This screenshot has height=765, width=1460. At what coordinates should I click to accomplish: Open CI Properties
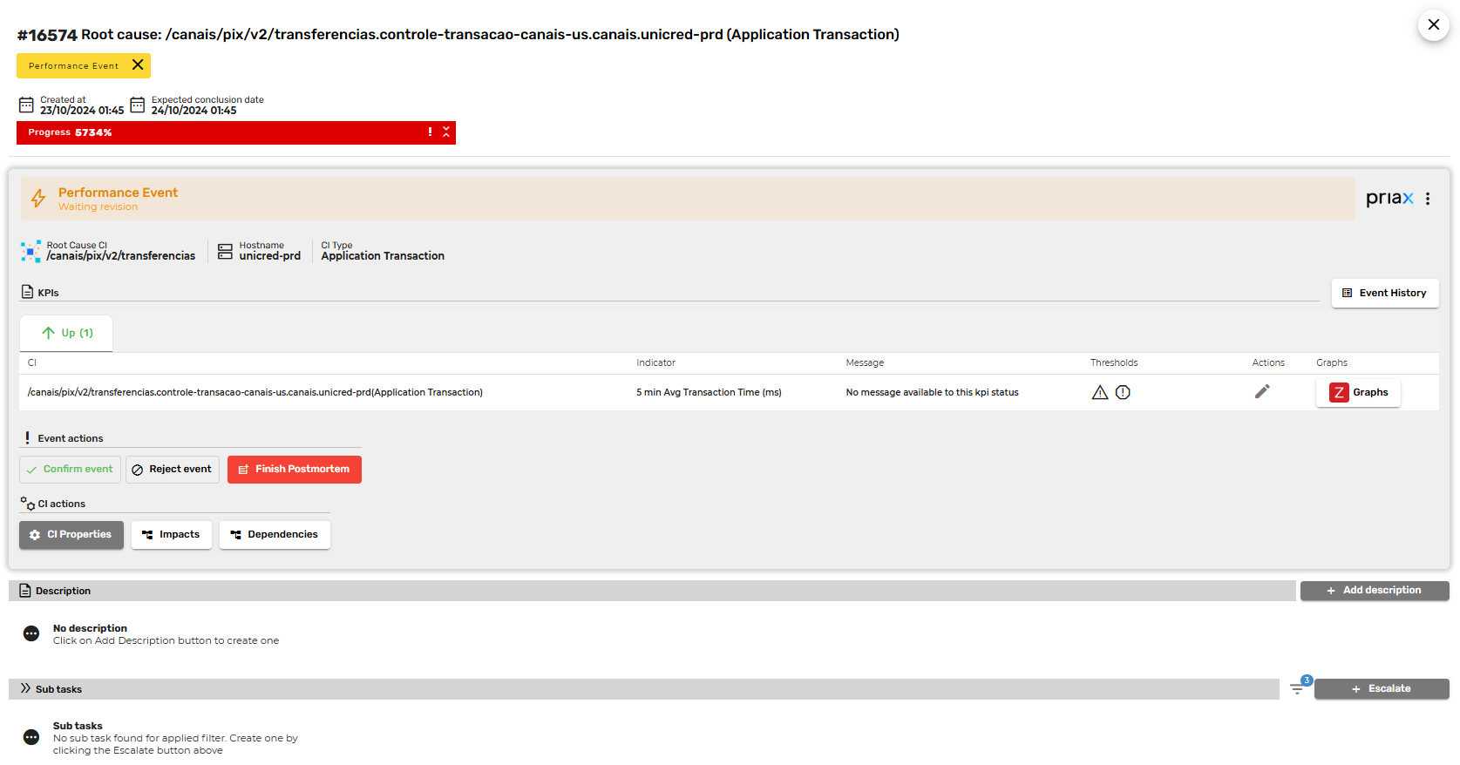point(71,535)
